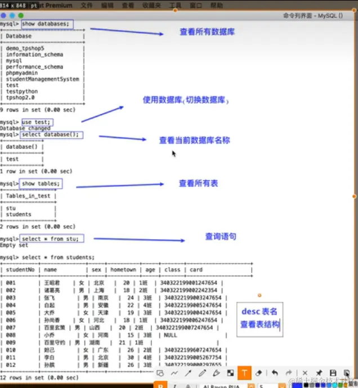
Task: Open the 编辑 menu
Action: coord(108,5)
